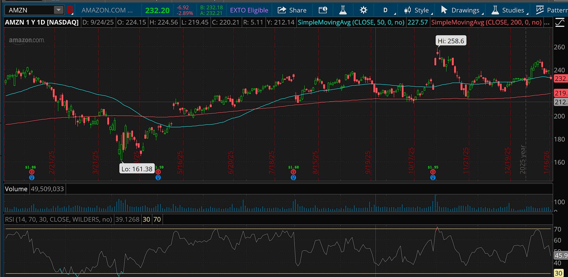Click the $1.59 earnings phone icon
The height and width of the screenshot is (277, 568).
coord(158,172)
